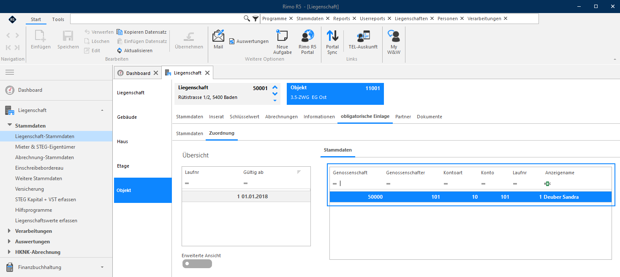Click the Rimo R5 application logo
620x277 pixels.
click(13, 19)
